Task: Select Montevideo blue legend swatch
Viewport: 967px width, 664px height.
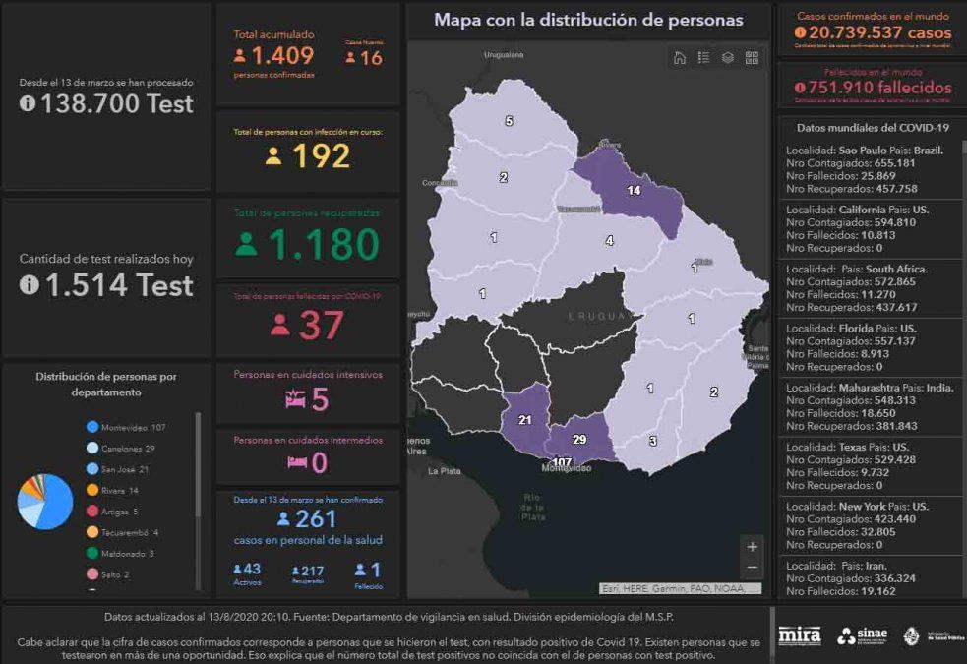Action: [x=92, y=428]
